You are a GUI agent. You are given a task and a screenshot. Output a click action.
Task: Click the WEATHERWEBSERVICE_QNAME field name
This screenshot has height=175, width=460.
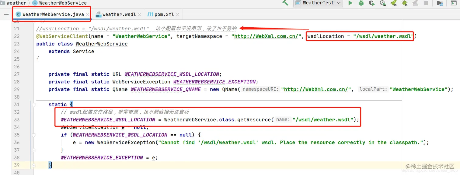pyautogui.click(x=166, y=89)
